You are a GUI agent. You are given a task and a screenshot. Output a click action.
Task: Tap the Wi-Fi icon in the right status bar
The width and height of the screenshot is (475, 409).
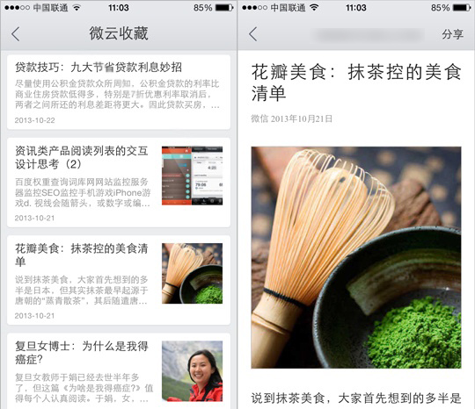click(x=315, y=8)
